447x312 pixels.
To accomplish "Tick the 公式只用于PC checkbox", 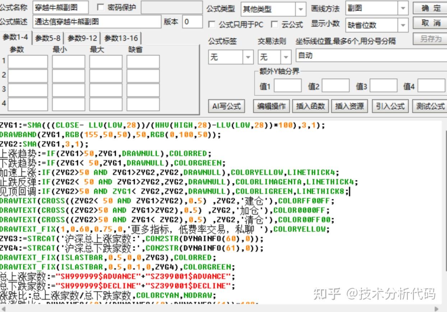I will (212, 24).
